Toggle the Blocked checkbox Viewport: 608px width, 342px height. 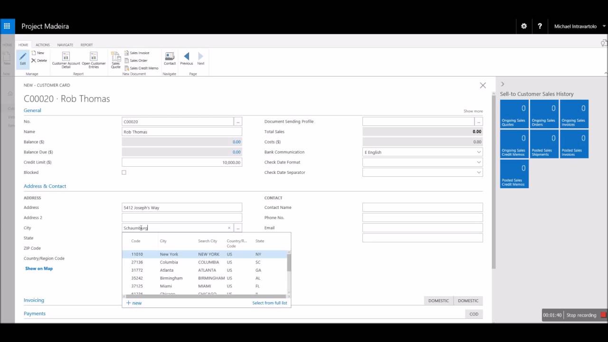(124, 172)
